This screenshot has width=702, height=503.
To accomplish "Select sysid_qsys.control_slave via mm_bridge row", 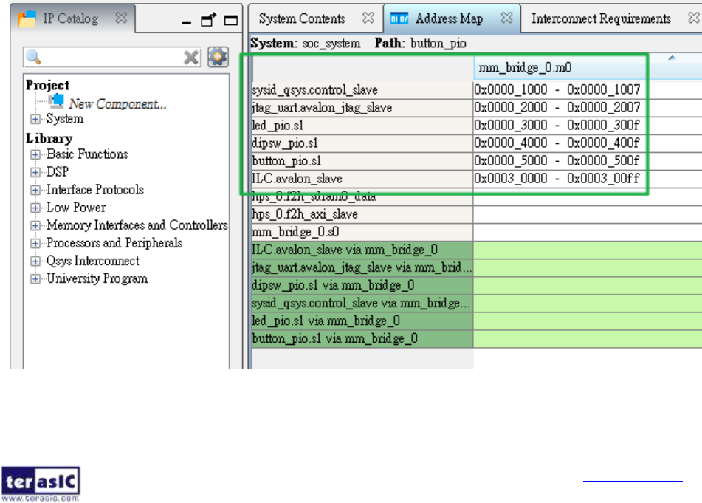I will pyautogui.click(x=362, y=304).
